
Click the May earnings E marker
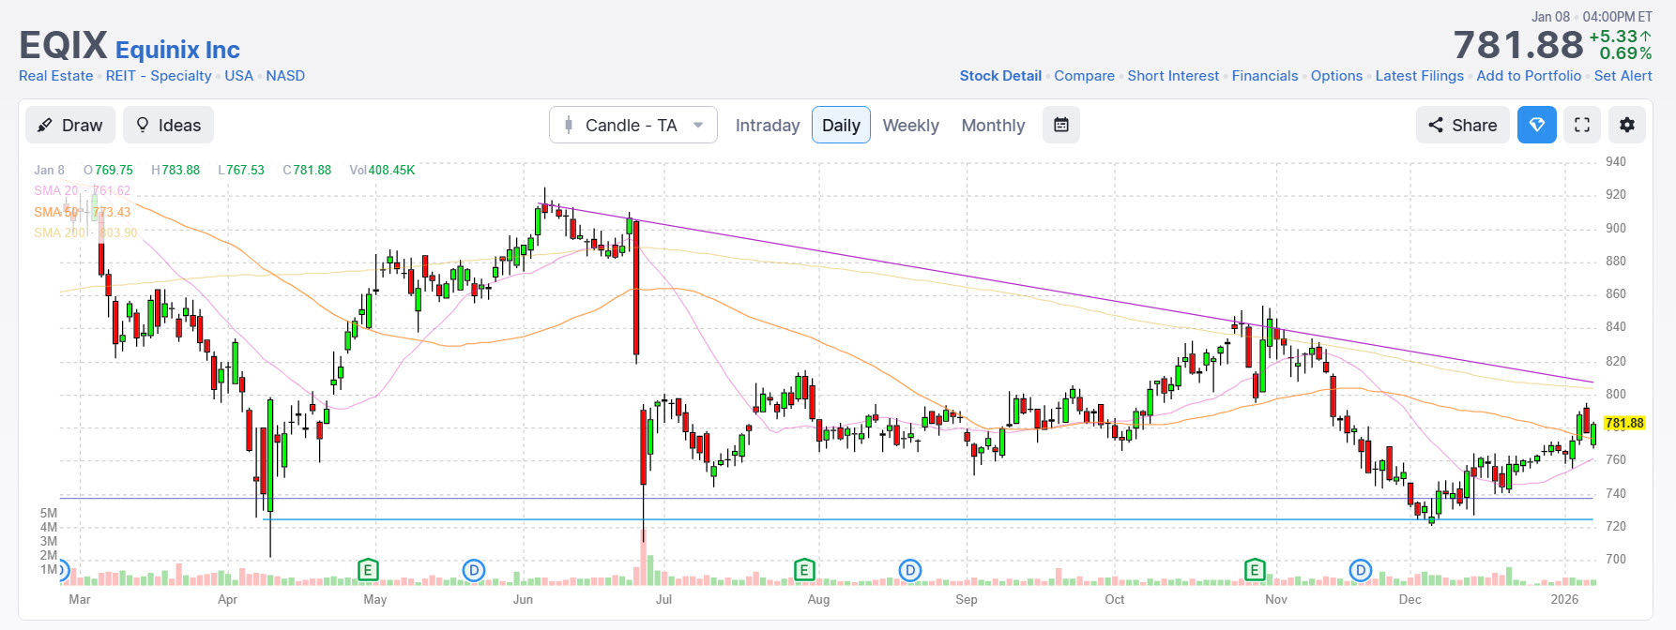point(368,569)
